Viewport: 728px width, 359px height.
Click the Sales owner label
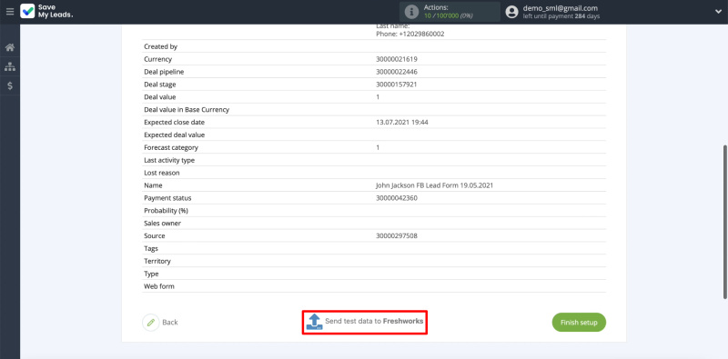[163, 223]
